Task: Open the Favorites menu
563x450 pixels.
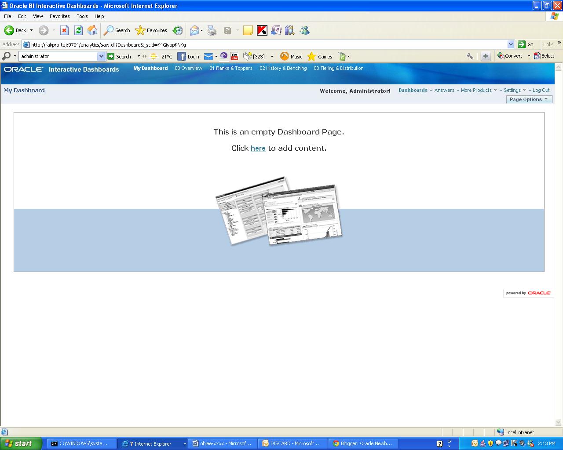Action: coord(60,16)
